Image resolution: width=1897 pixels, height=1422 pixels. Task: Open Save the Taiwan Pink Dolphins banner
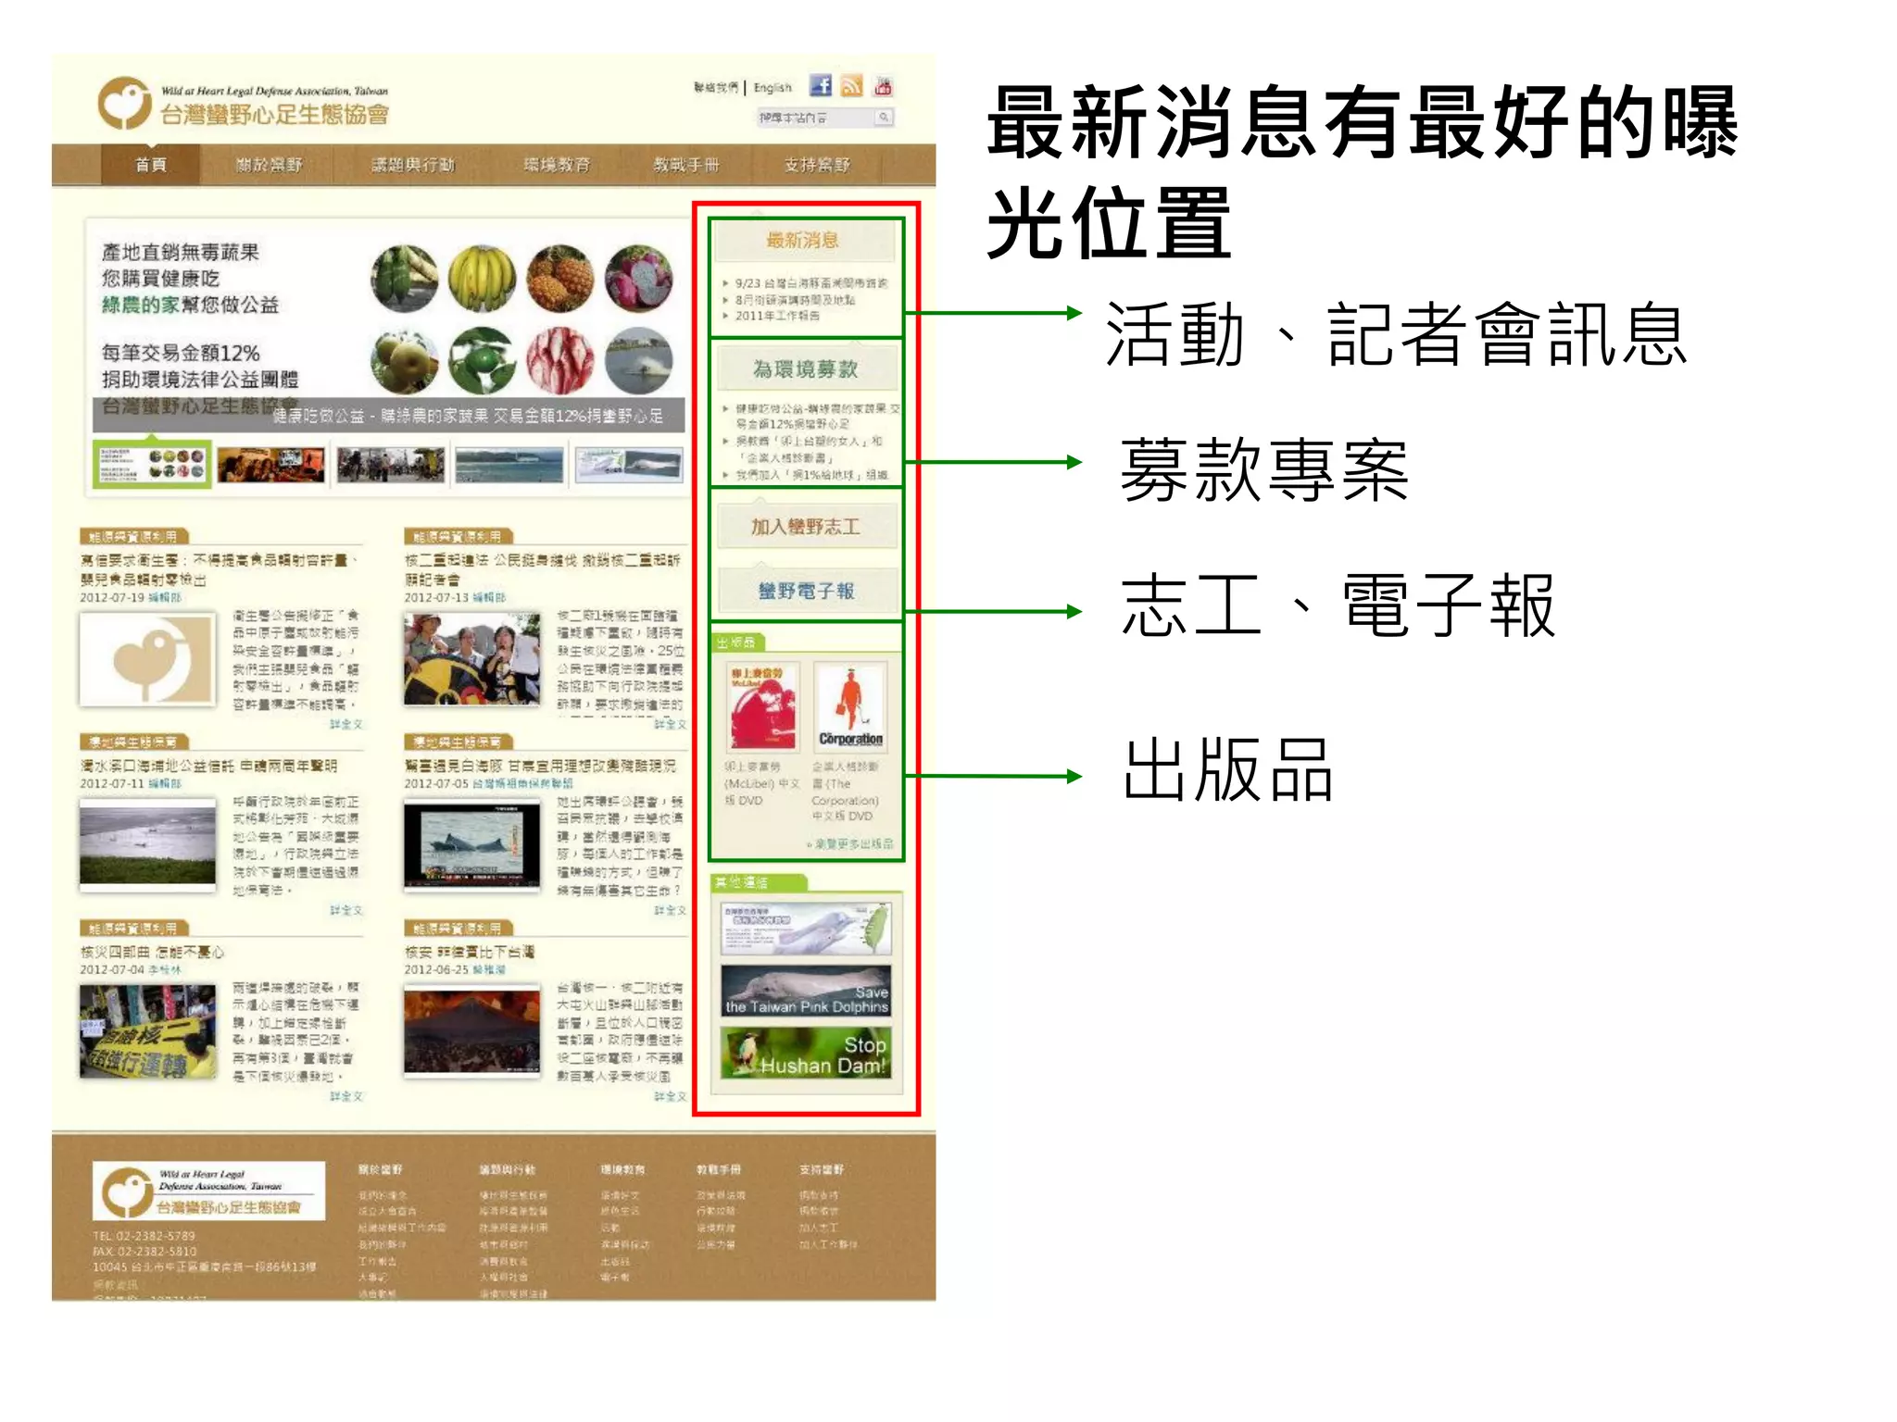click(806, 991)
